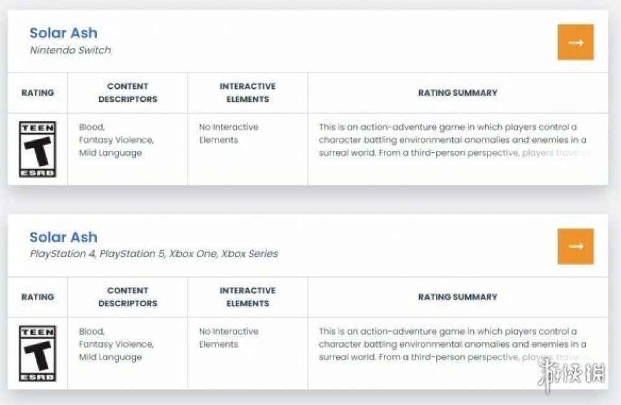The width and height of the screenshot is (621, 405).
Task: Click the Rating header in the second card
Action: tap(38, 297)
